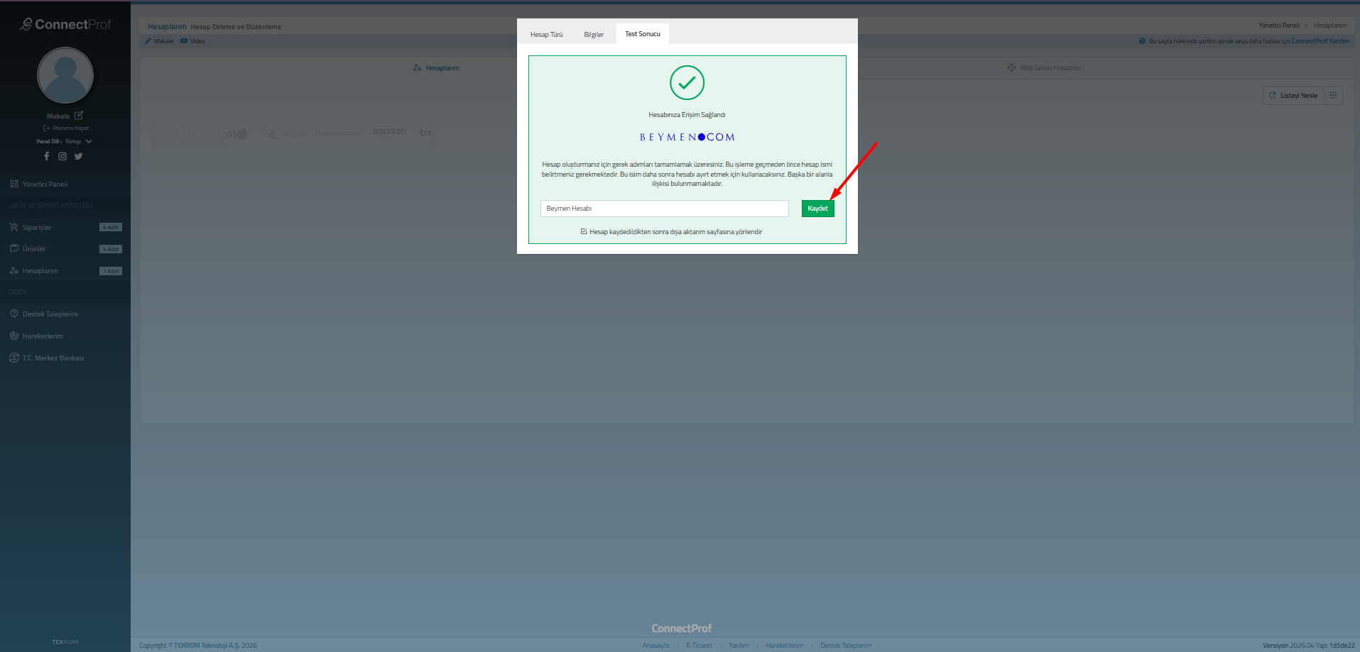Screen dimensions: 1360x652
Task: Click the add account plus circle icon
Action: pos(185,133)
